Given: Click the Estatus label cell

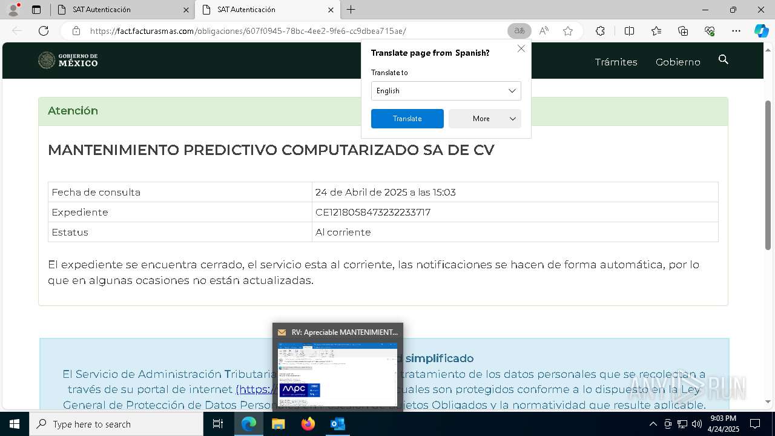Looking at the screenshot, I should coord(180,232).
